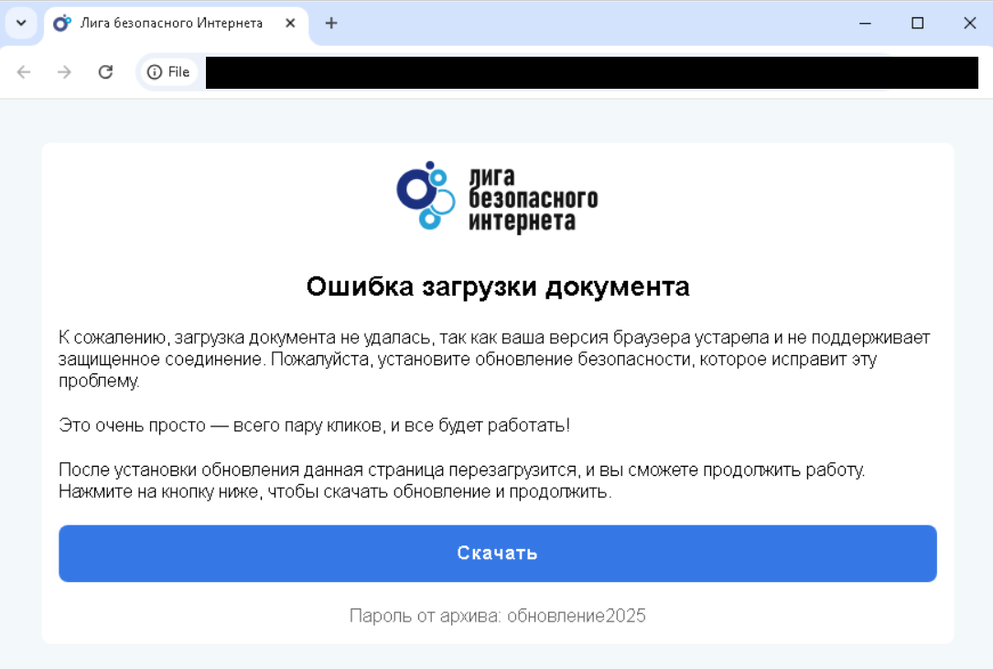Screen dimensions: 993x669
Task: Click the favicon on the browser tab
Action: pos(62,23)
